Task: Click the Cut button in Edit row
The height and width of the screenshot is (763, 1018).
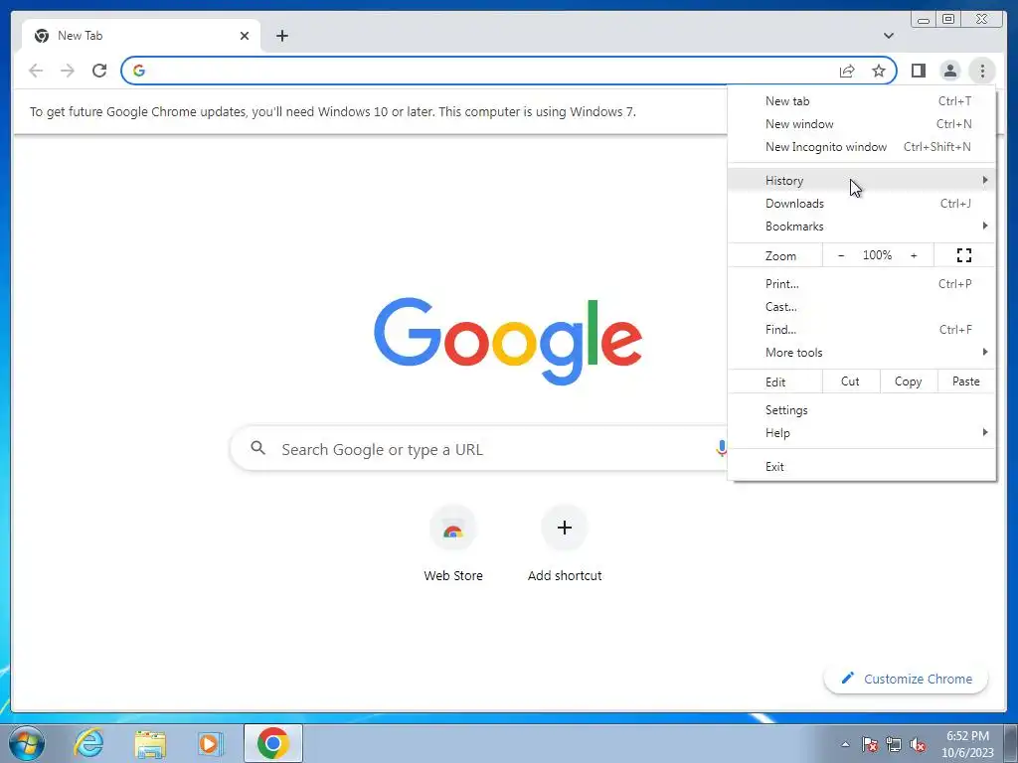Action: (x=851, y=381)
